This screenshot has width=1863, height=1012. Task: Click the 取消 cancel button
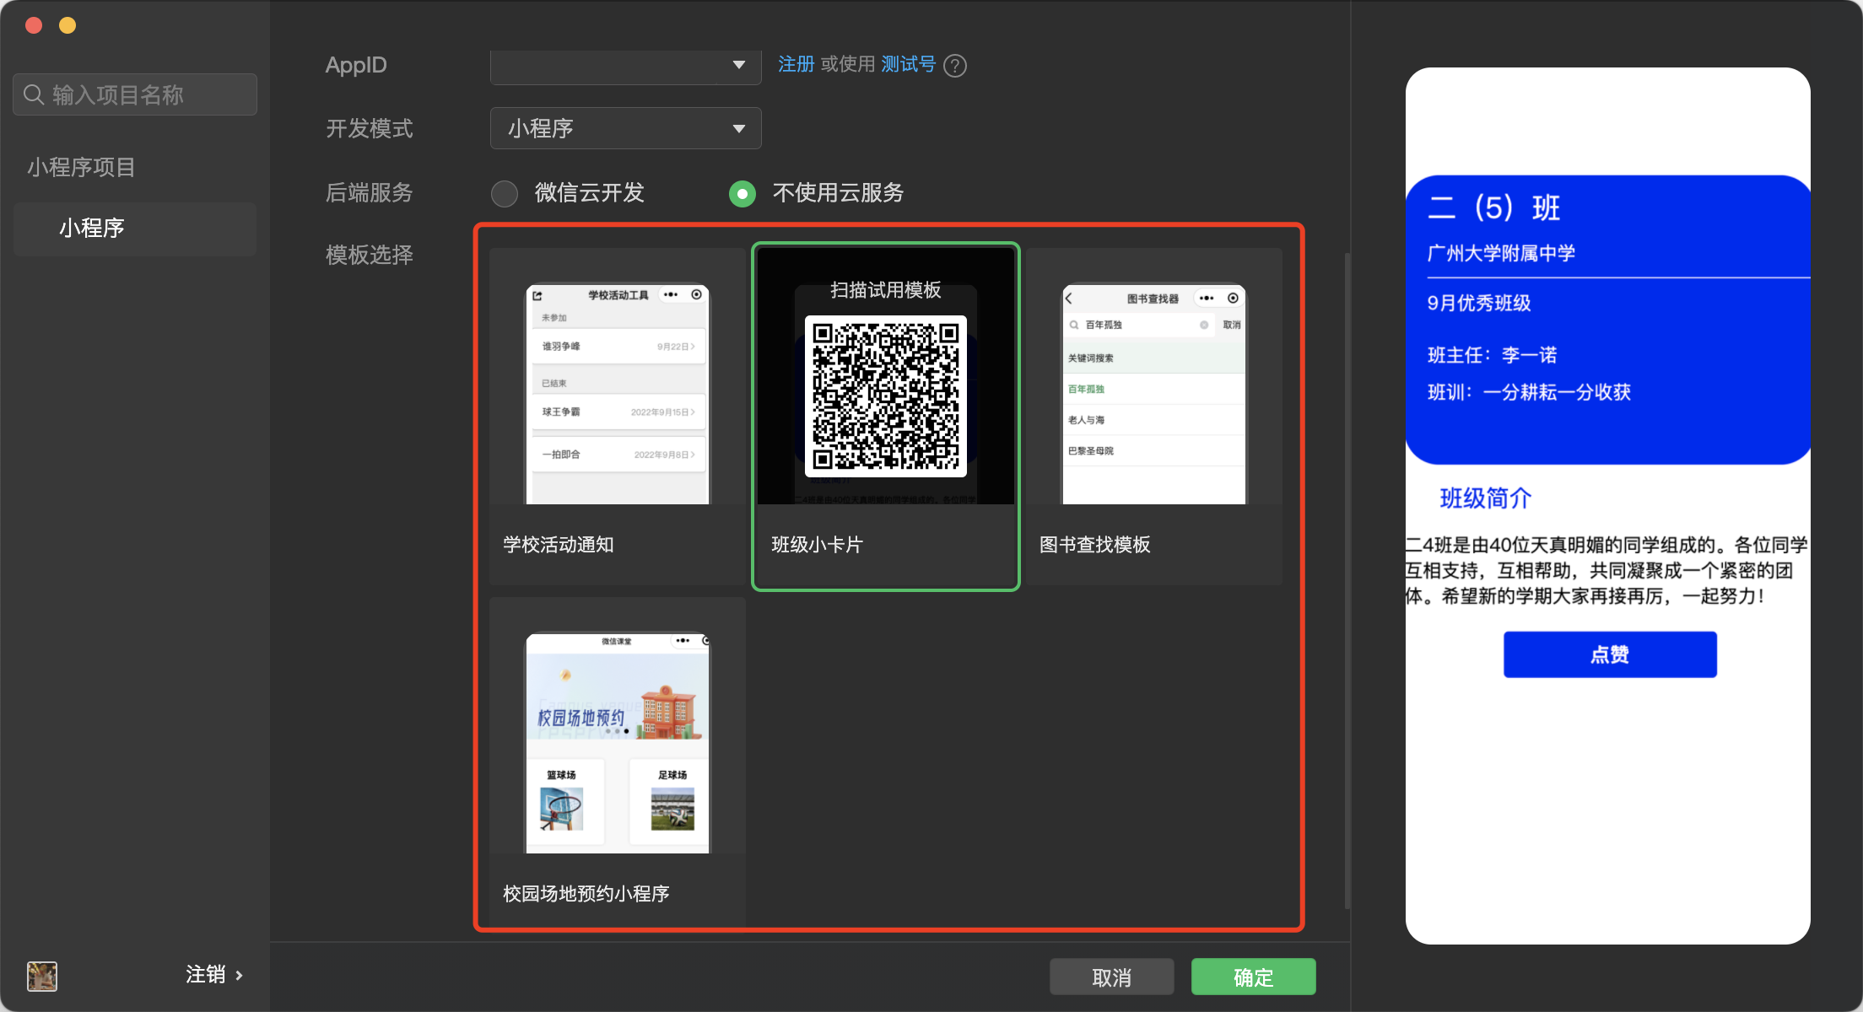coord(1111,977)
